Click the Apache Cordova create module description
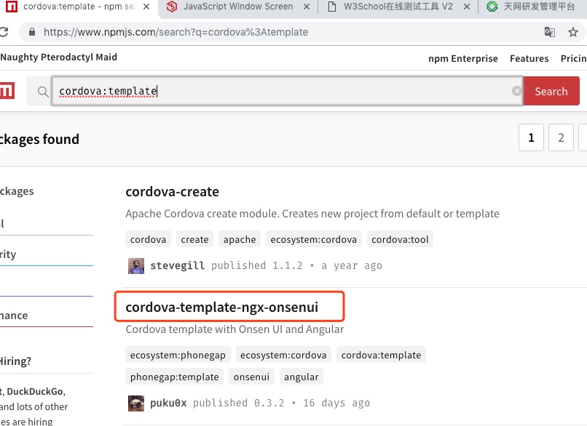 click(x=312, y=214)
